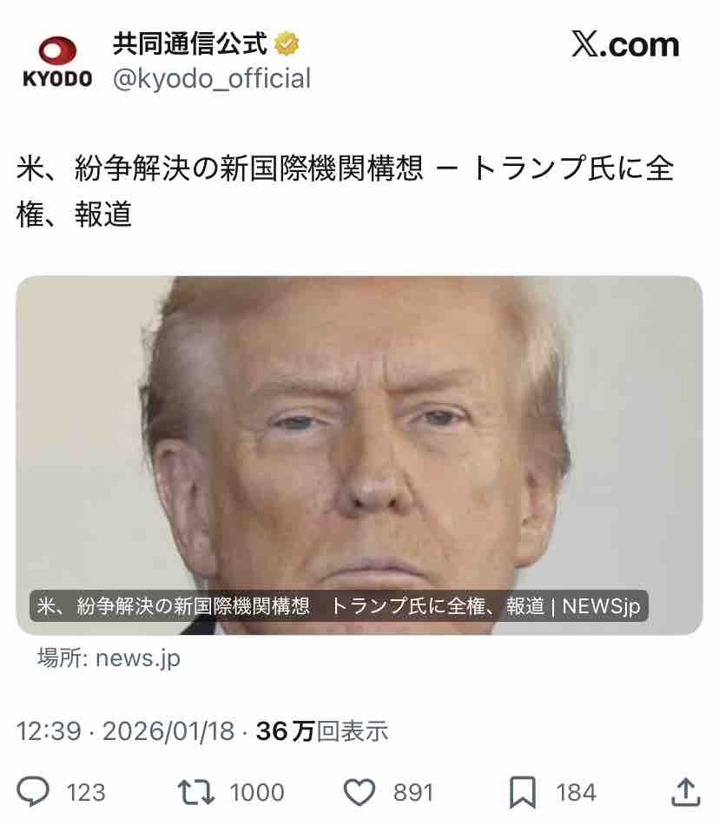The width and height of the screenshot is (719, 826).
Task: Show the 891 likes count
Action: click(413, 792)
